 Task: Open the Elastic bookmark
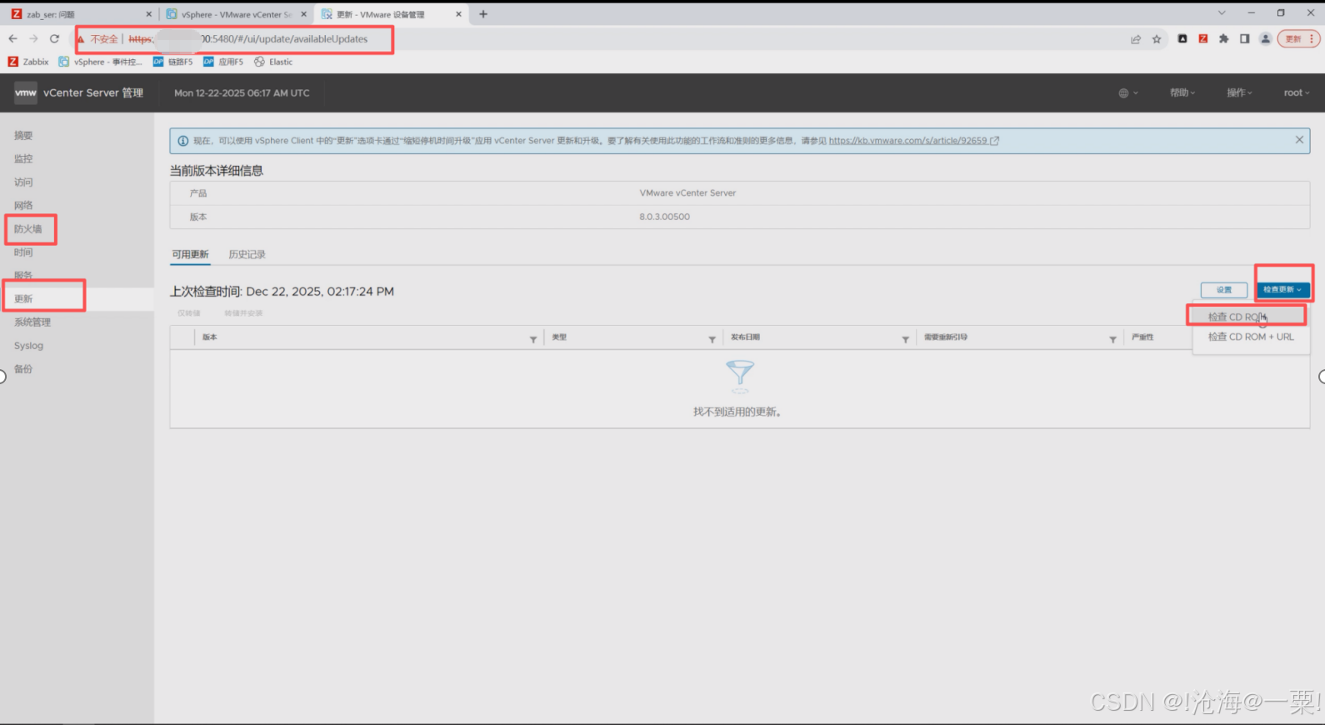[x=273, y=62]
